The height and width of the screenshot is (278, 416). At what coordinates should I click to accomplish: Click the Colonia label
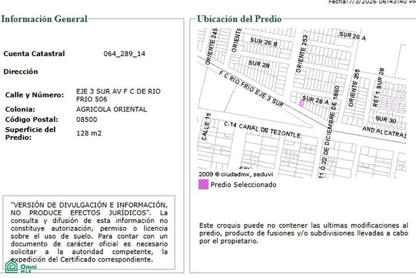tap(20, 109)
